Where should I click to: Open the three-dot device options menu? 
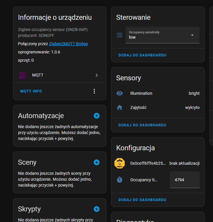[94, 91]
